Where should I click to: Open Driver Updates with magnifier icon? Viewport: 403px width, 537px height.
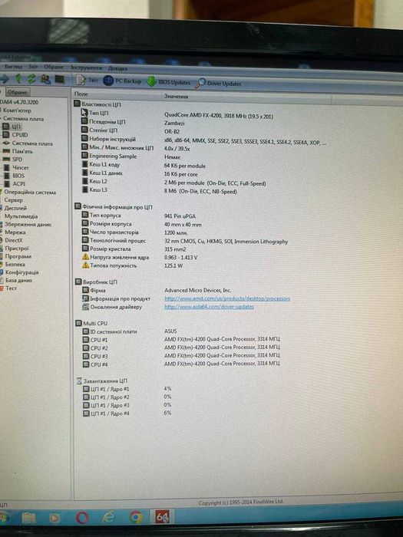coord(218,83)
